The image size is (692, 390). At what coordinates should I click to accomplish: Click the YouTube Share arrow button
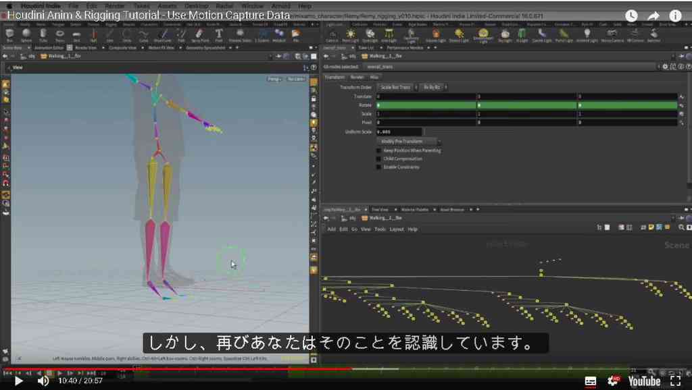coord(653,16)
